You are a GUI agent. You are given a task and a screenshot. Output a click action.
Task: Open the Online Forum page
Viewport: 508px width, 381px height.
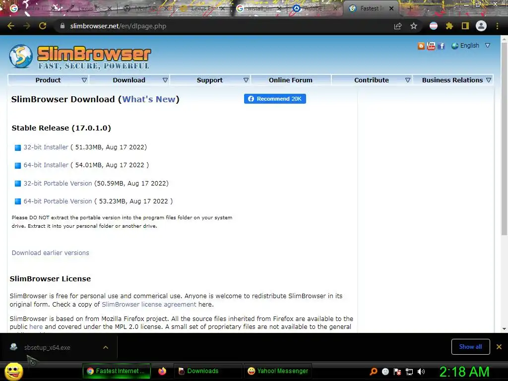[291, 80]
